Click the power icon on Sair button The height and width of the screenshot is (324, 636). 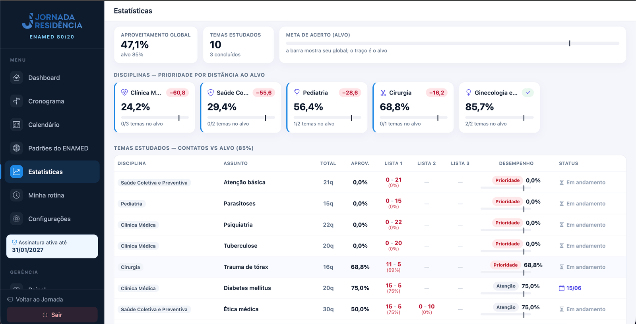click(45, 315)
